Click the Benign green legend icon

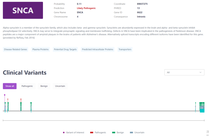(114, 132)
